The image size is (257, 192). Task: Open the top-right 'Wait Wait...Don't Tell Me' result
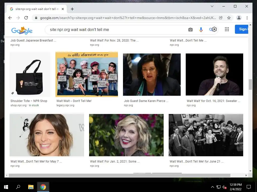188,40
